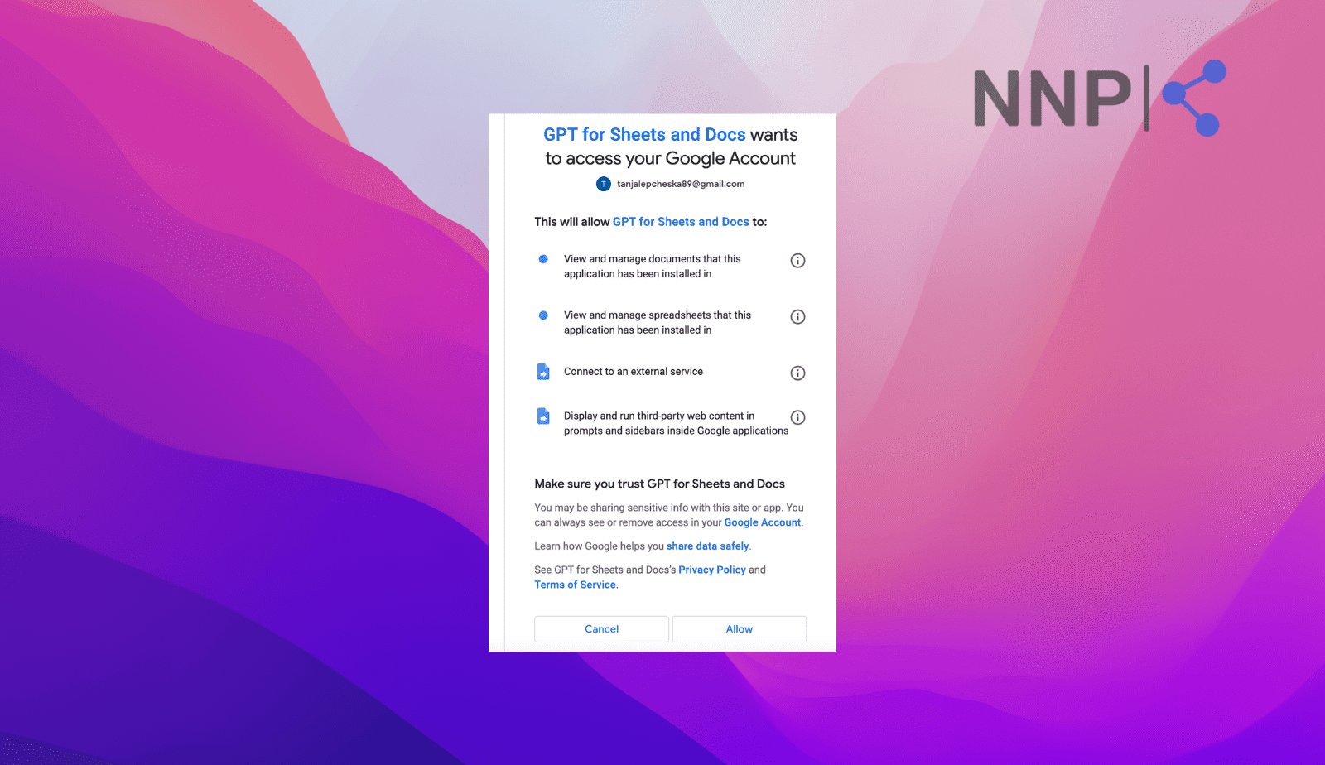Screen dimensions: 1325x765
Task: Click 'Make sure you trust GPT' heading
Action: click(x=659, y=484)
